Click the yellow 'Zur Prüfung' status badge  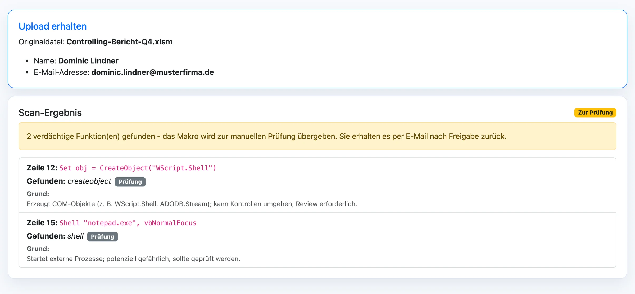pyautogui.click(x=595, y=113)
